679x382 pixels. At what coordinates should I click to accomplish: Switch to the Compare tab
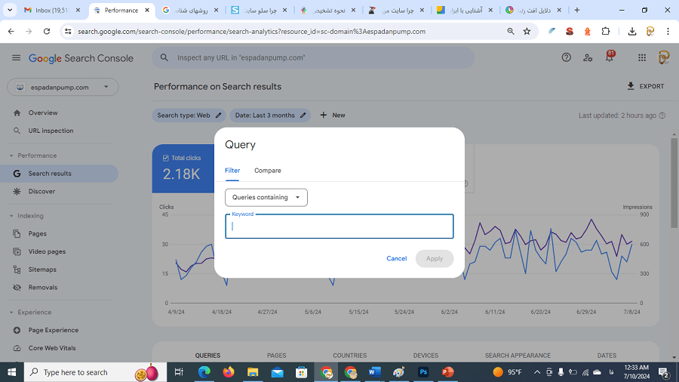point(267,171)
